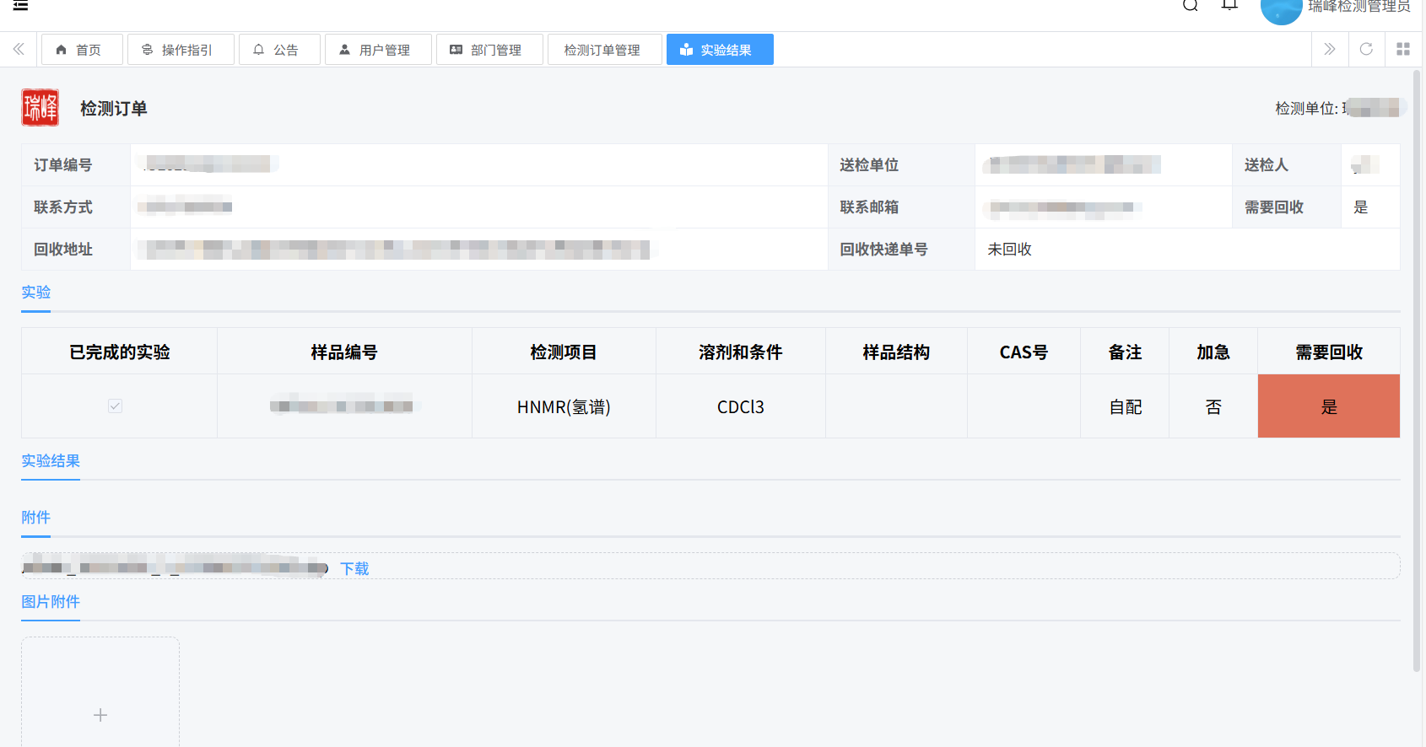Open the 操作指引 tab

click(x=180, y=50)
